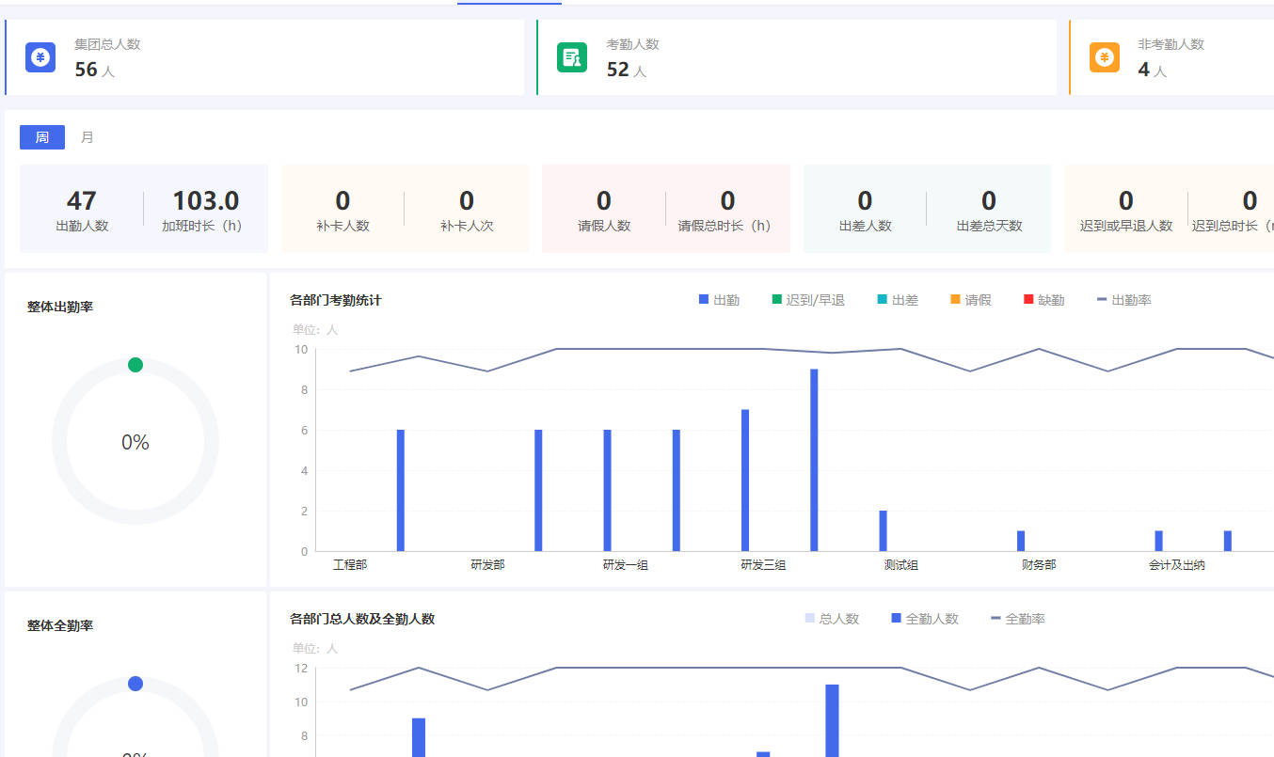Click the 56 人 group total value

[94, 70]
